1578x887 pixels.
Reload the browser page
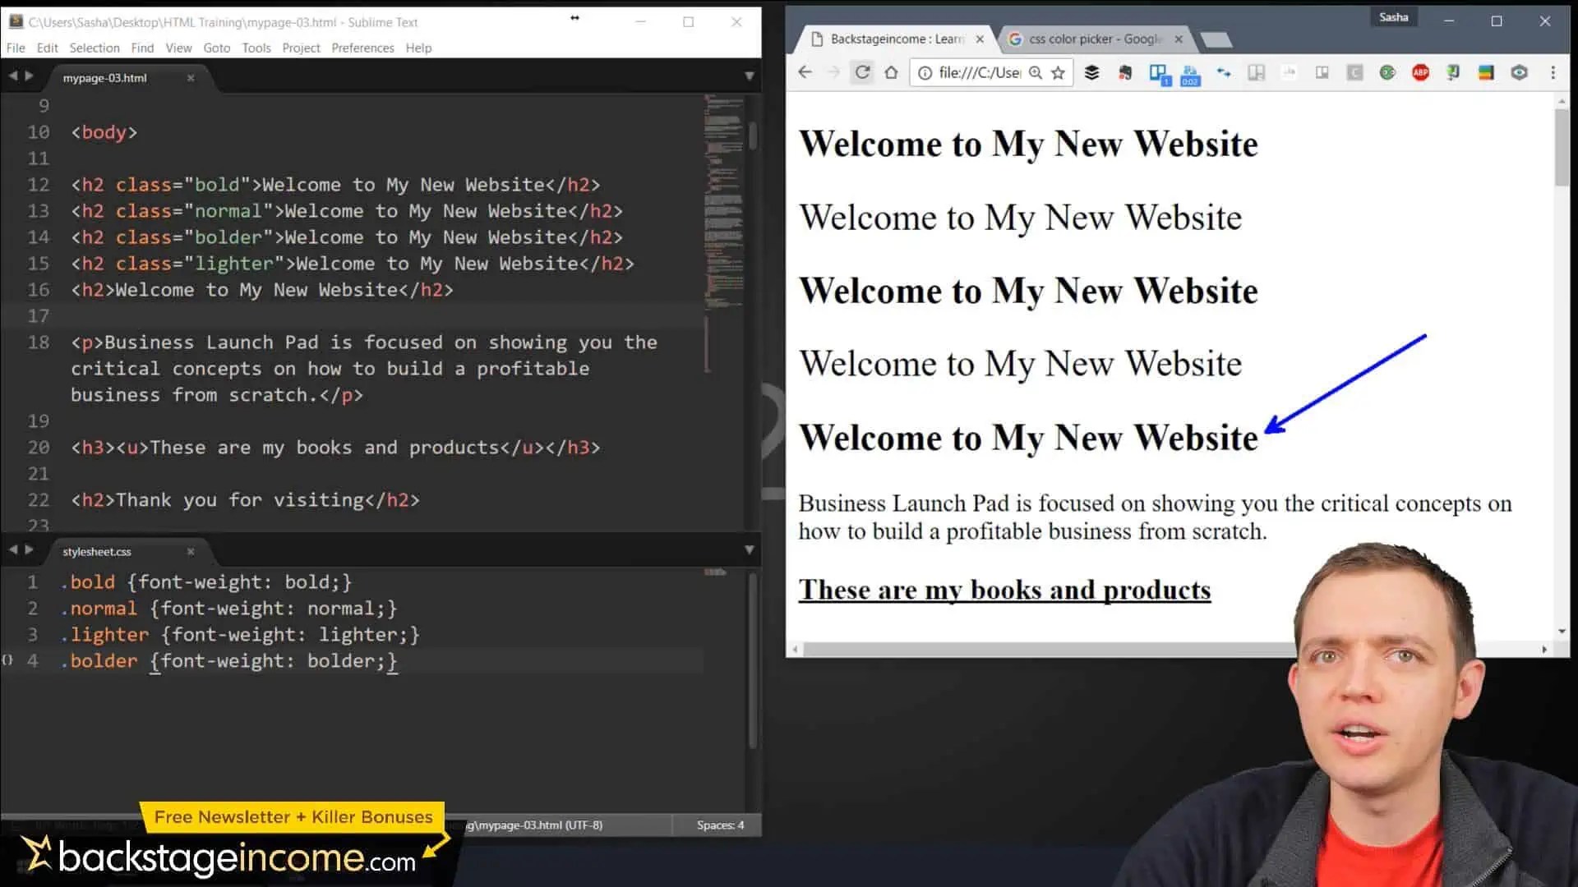pos(862,72)
